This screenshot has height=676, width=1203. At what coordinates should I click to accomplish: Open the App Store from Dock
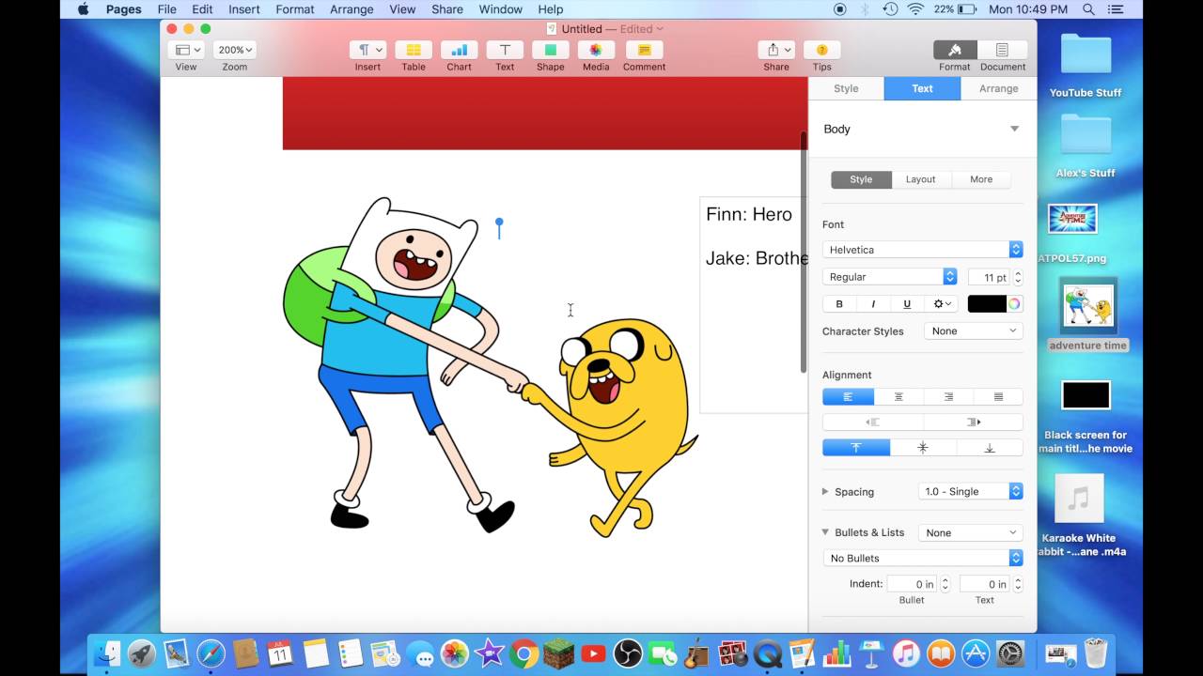[x=976, y=653]
